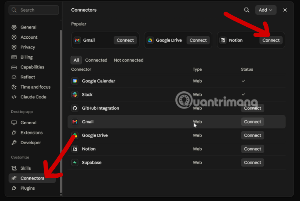The image size is (300, 201).
Task: Select Connectors in the sidebar
Action: [32, 178]
